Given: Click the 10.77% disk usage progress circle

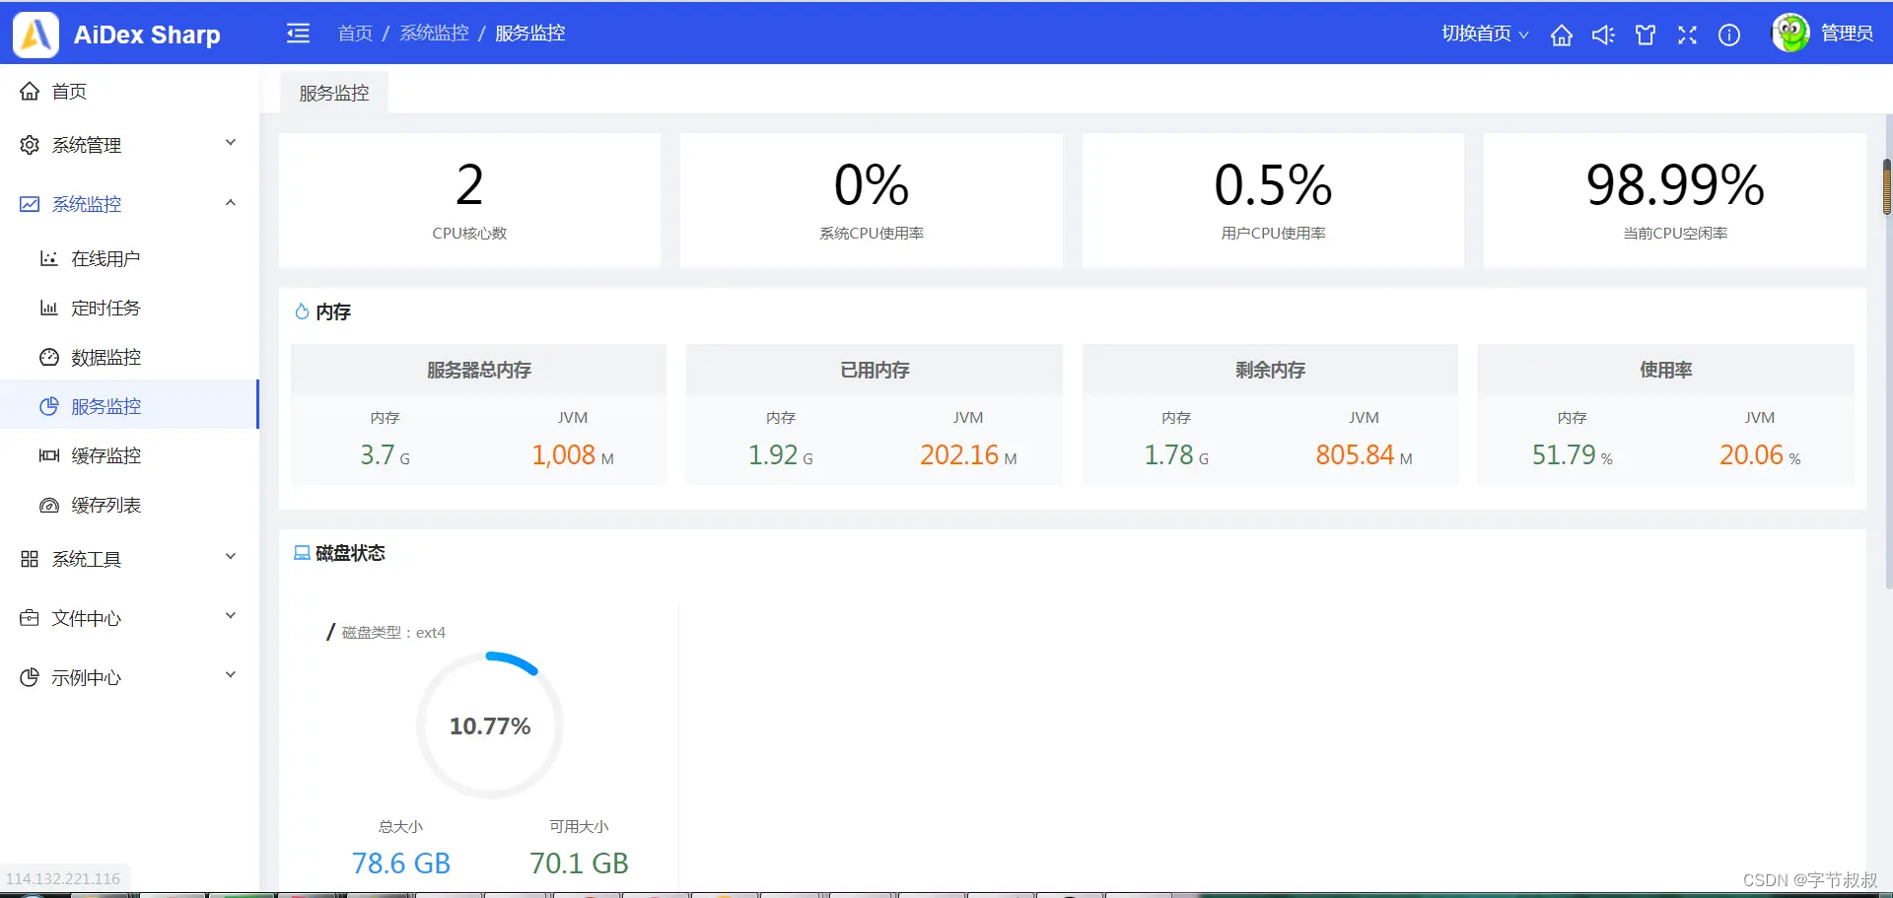Looking at the screenshot, I should (x=490, y=725).
